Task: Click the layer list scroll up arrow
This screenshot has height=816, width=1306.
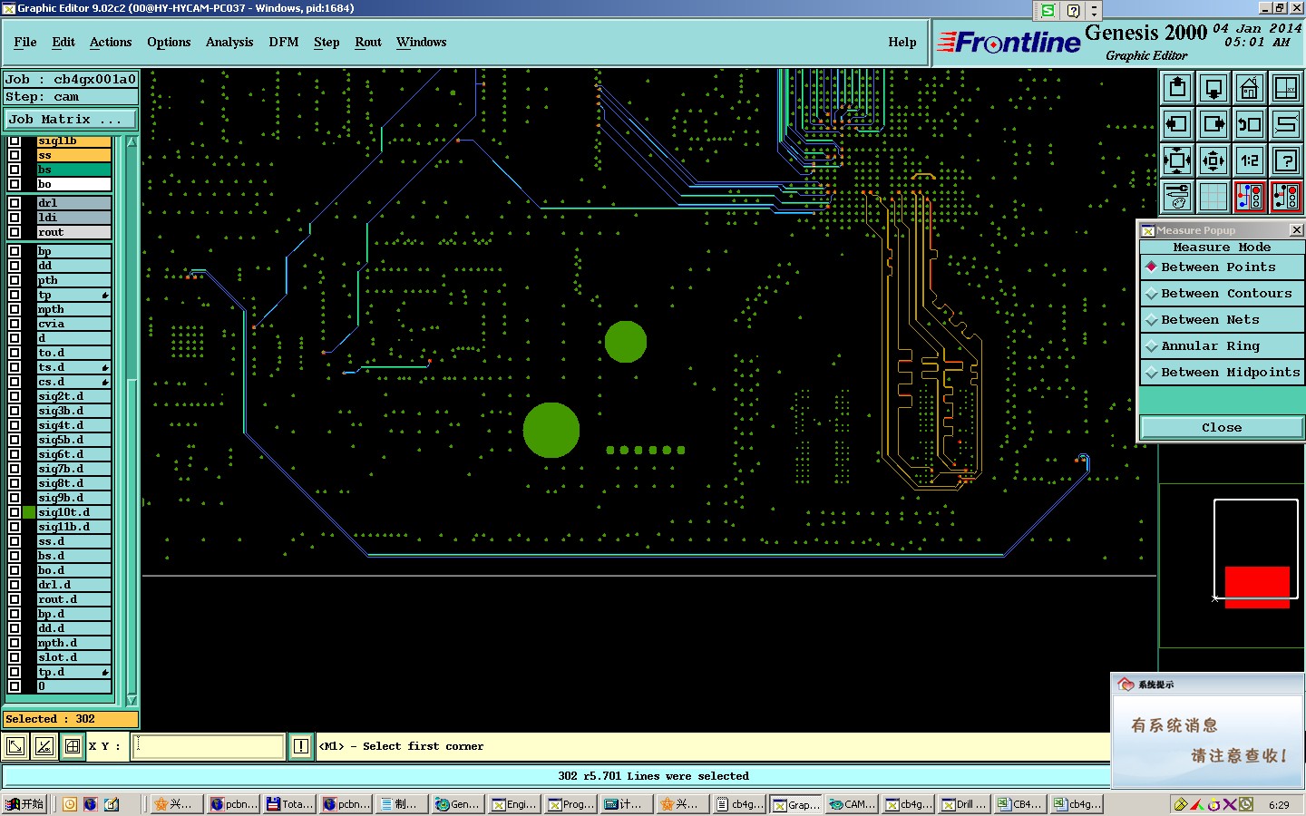Action: click(x=132, y=142)
